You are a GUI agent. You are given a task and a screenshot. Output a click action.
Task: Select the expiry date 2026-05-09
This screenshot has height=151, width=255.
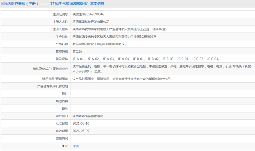tap(81, 131)
